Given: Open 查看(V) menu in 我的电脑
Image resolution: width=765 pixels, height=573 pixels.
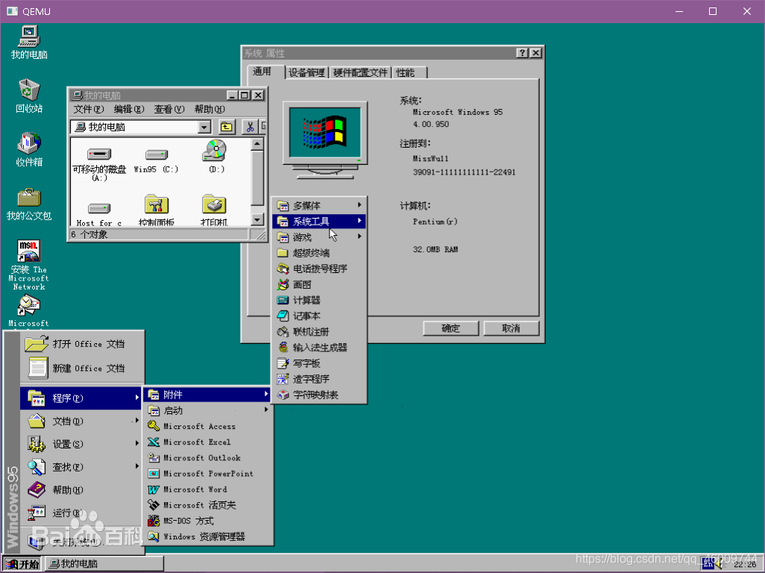Looking at the screenshot, I should (x=169, y=110).
